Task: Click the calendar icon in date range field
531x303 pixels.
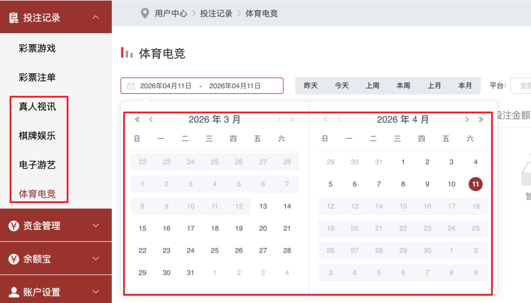Action: coord(131,86)
